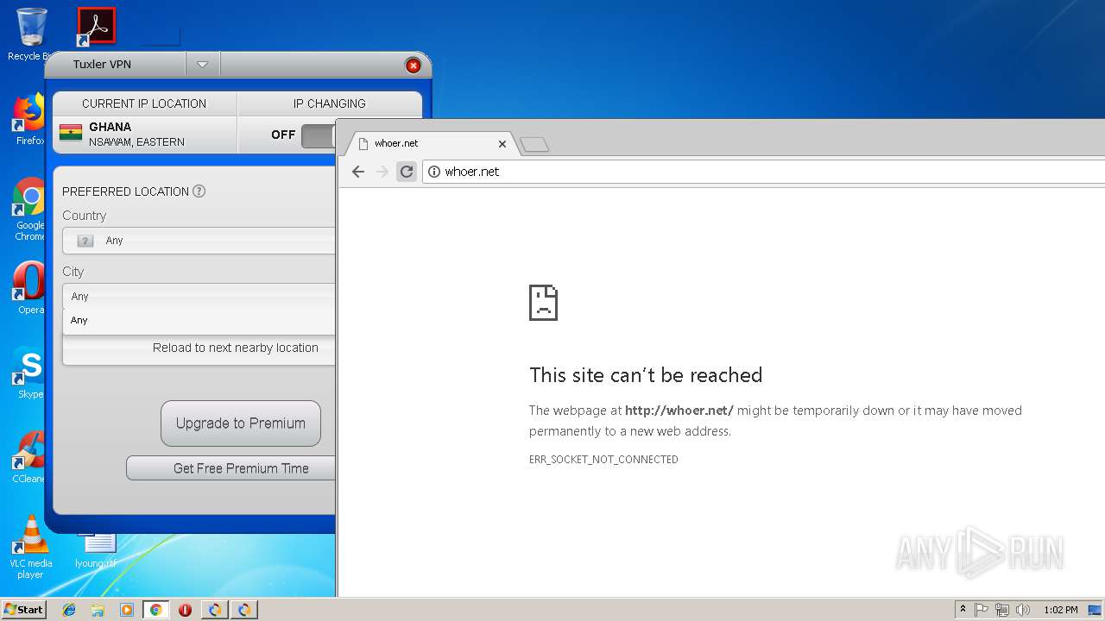This screenshot has height=621, width=1105.
Task: Open the Tuxler VPN title dropdown arrow
Action: click(203, 65)
